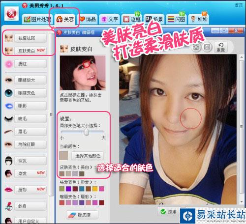Click the 首页 link at top right
Viewport: 246px width, 224px height.
(x=239, y=5)
